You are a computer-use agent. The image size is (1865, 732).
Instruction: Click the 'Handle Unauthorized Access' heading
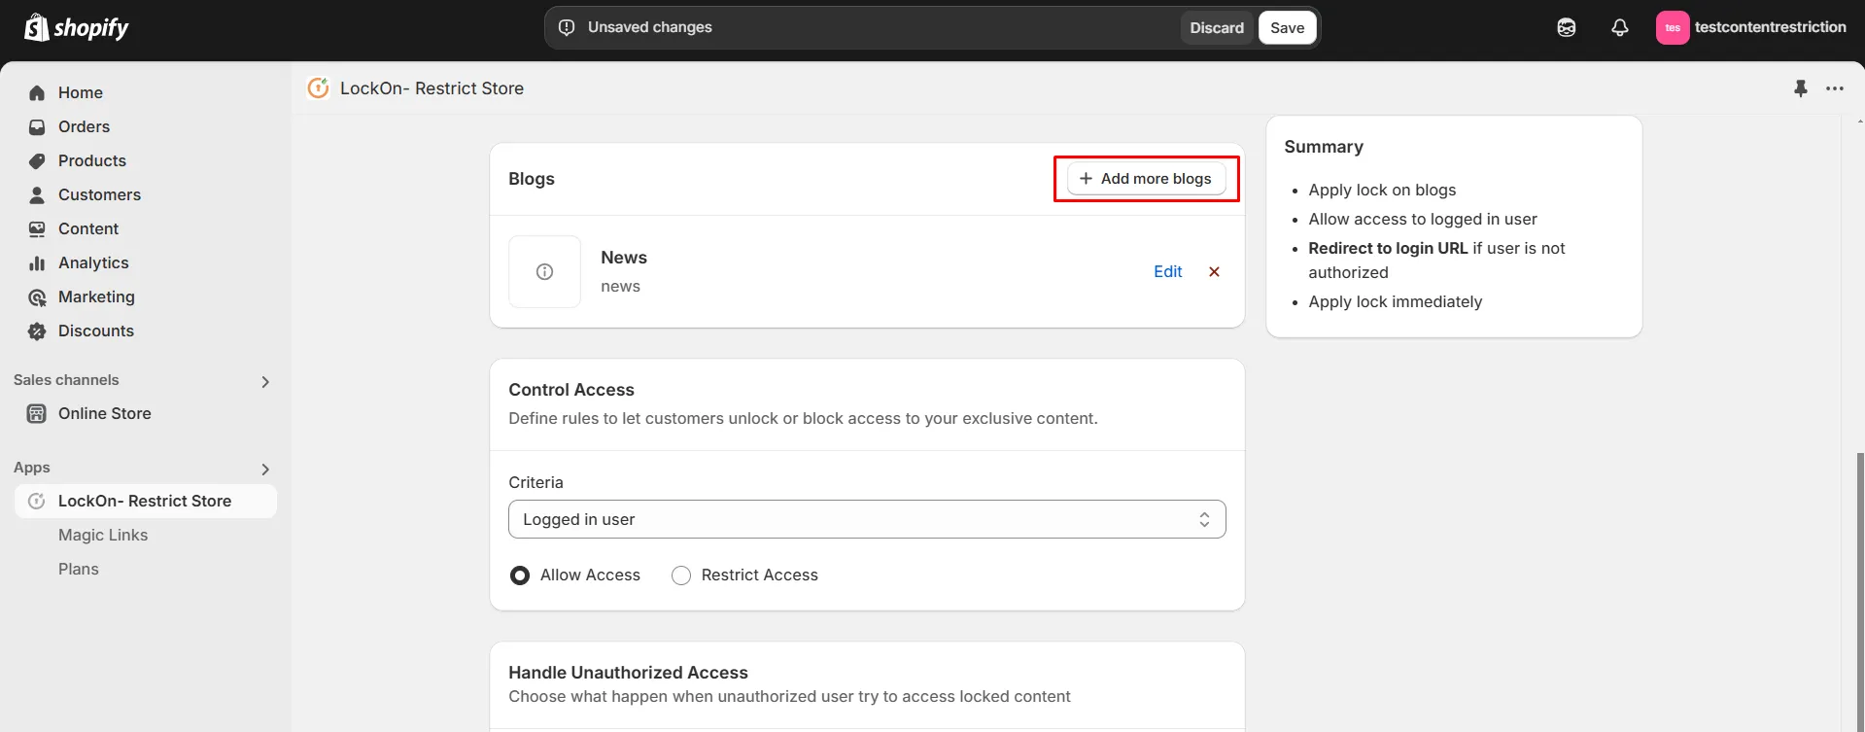click(x=628, y=673)
